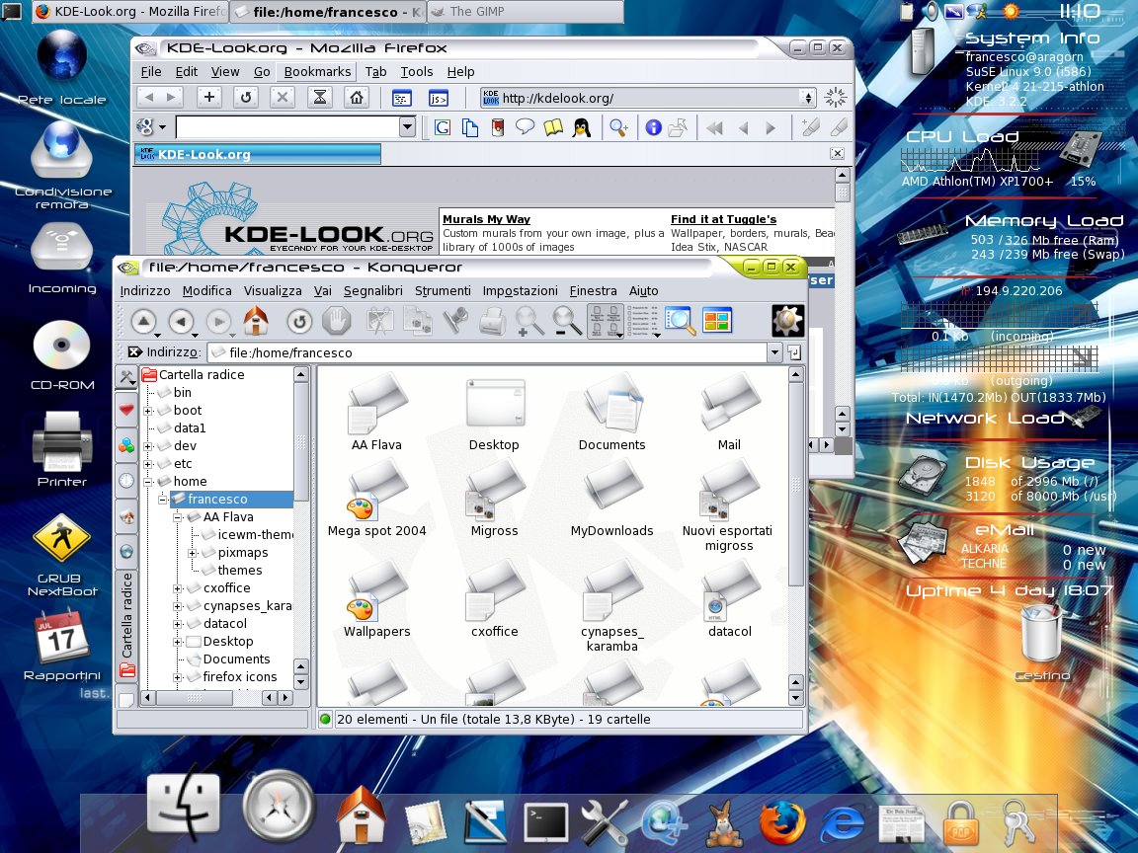
Task: Click the Firefox page vertical scrollbar thumb
Action: pos(842,193)
